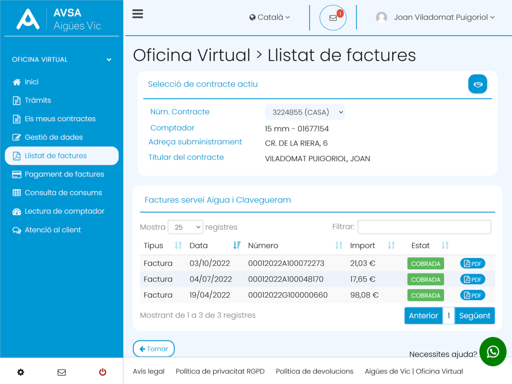512x384 pixels.
Task: Download PDF for invoice 00012022A100048170
Action: [x=473, y=280]
